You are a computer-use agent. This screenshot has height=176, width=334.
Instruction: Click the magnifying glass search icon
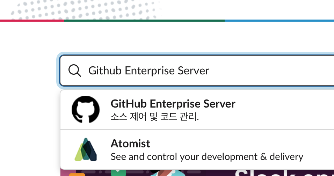click(74, 71)
